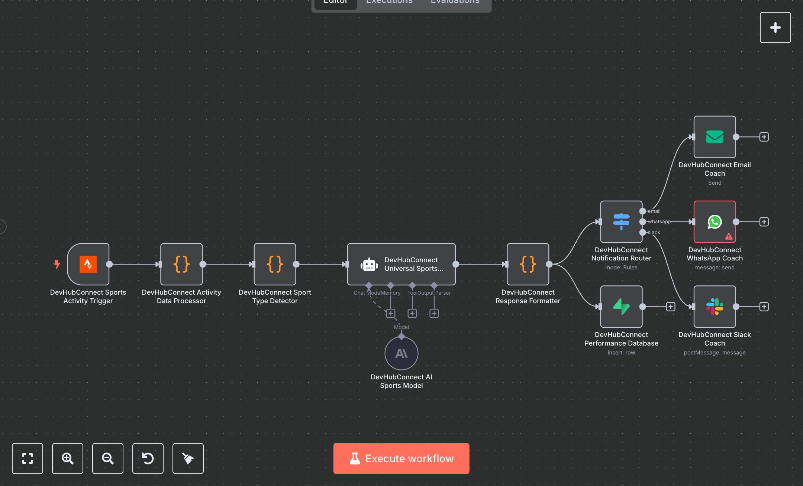Select the Slack Coach node

(x=714, y=307)
